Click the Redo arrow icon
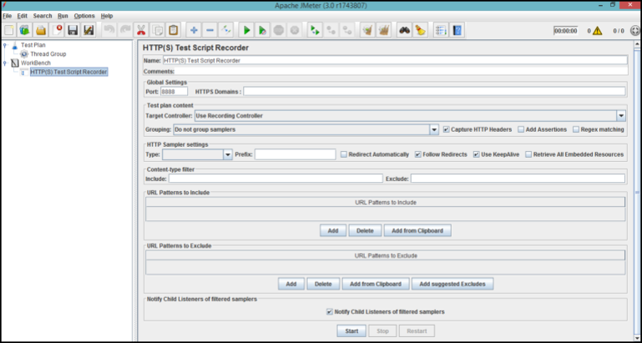 pos(125,30)
